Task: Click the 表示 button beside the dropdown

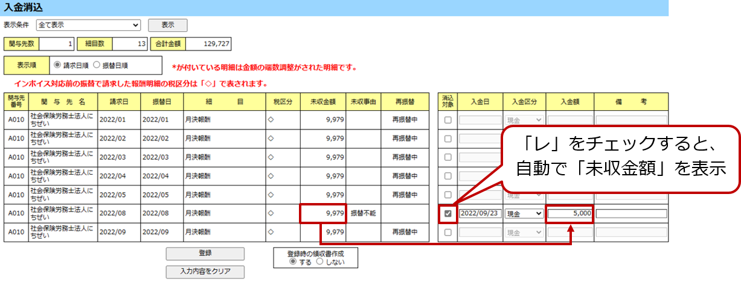Action: tap(167, 25)
